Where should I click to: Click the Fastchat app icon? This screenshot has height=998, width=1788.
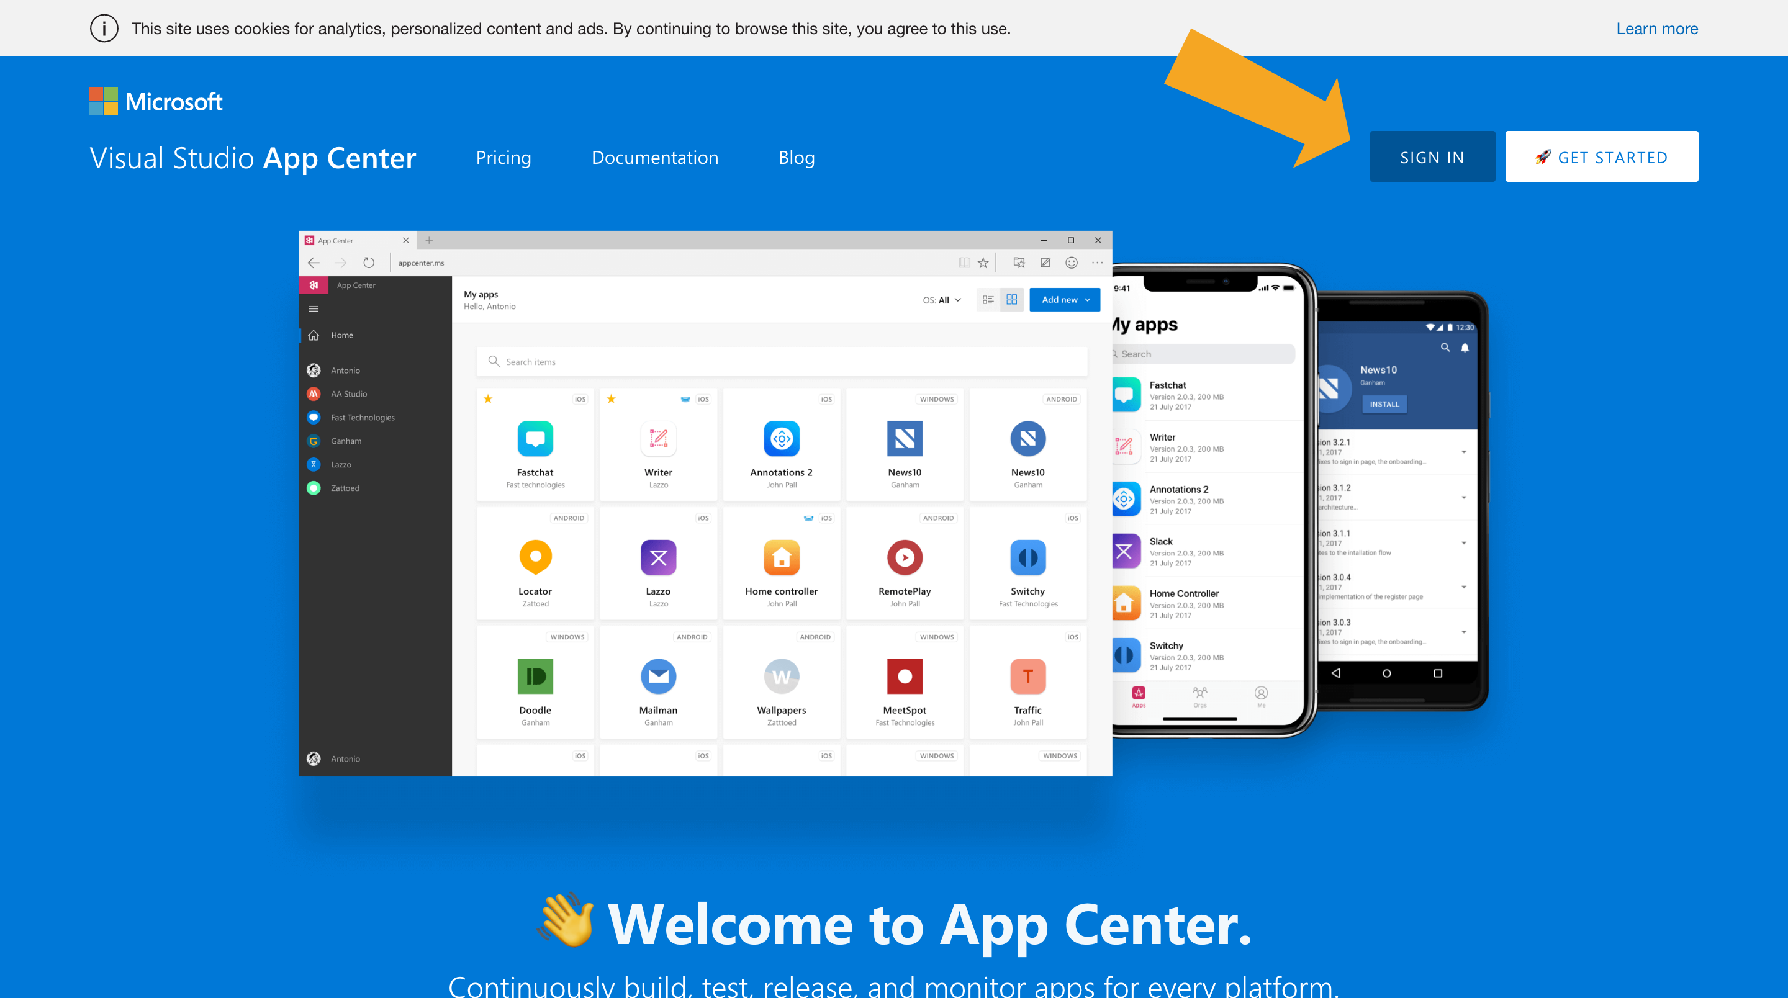pos(534,438)
